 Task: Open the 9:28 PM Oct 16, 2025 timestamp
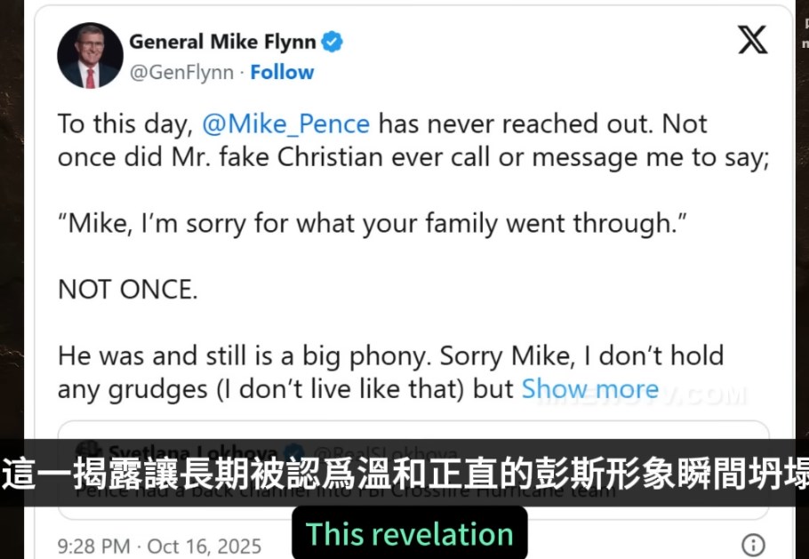(x=160, y=545)
